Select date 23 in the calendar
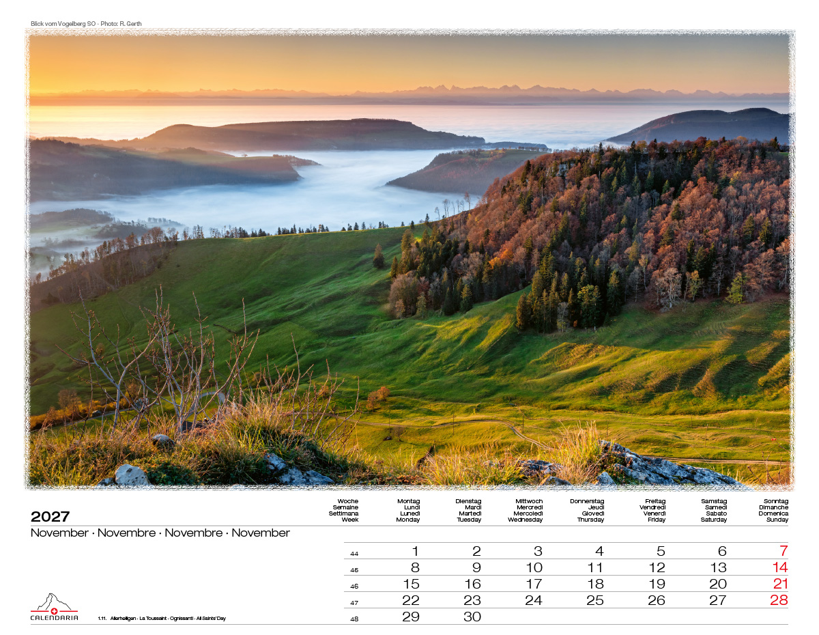Viewport: 819px width, 635px height. point(472,600)
